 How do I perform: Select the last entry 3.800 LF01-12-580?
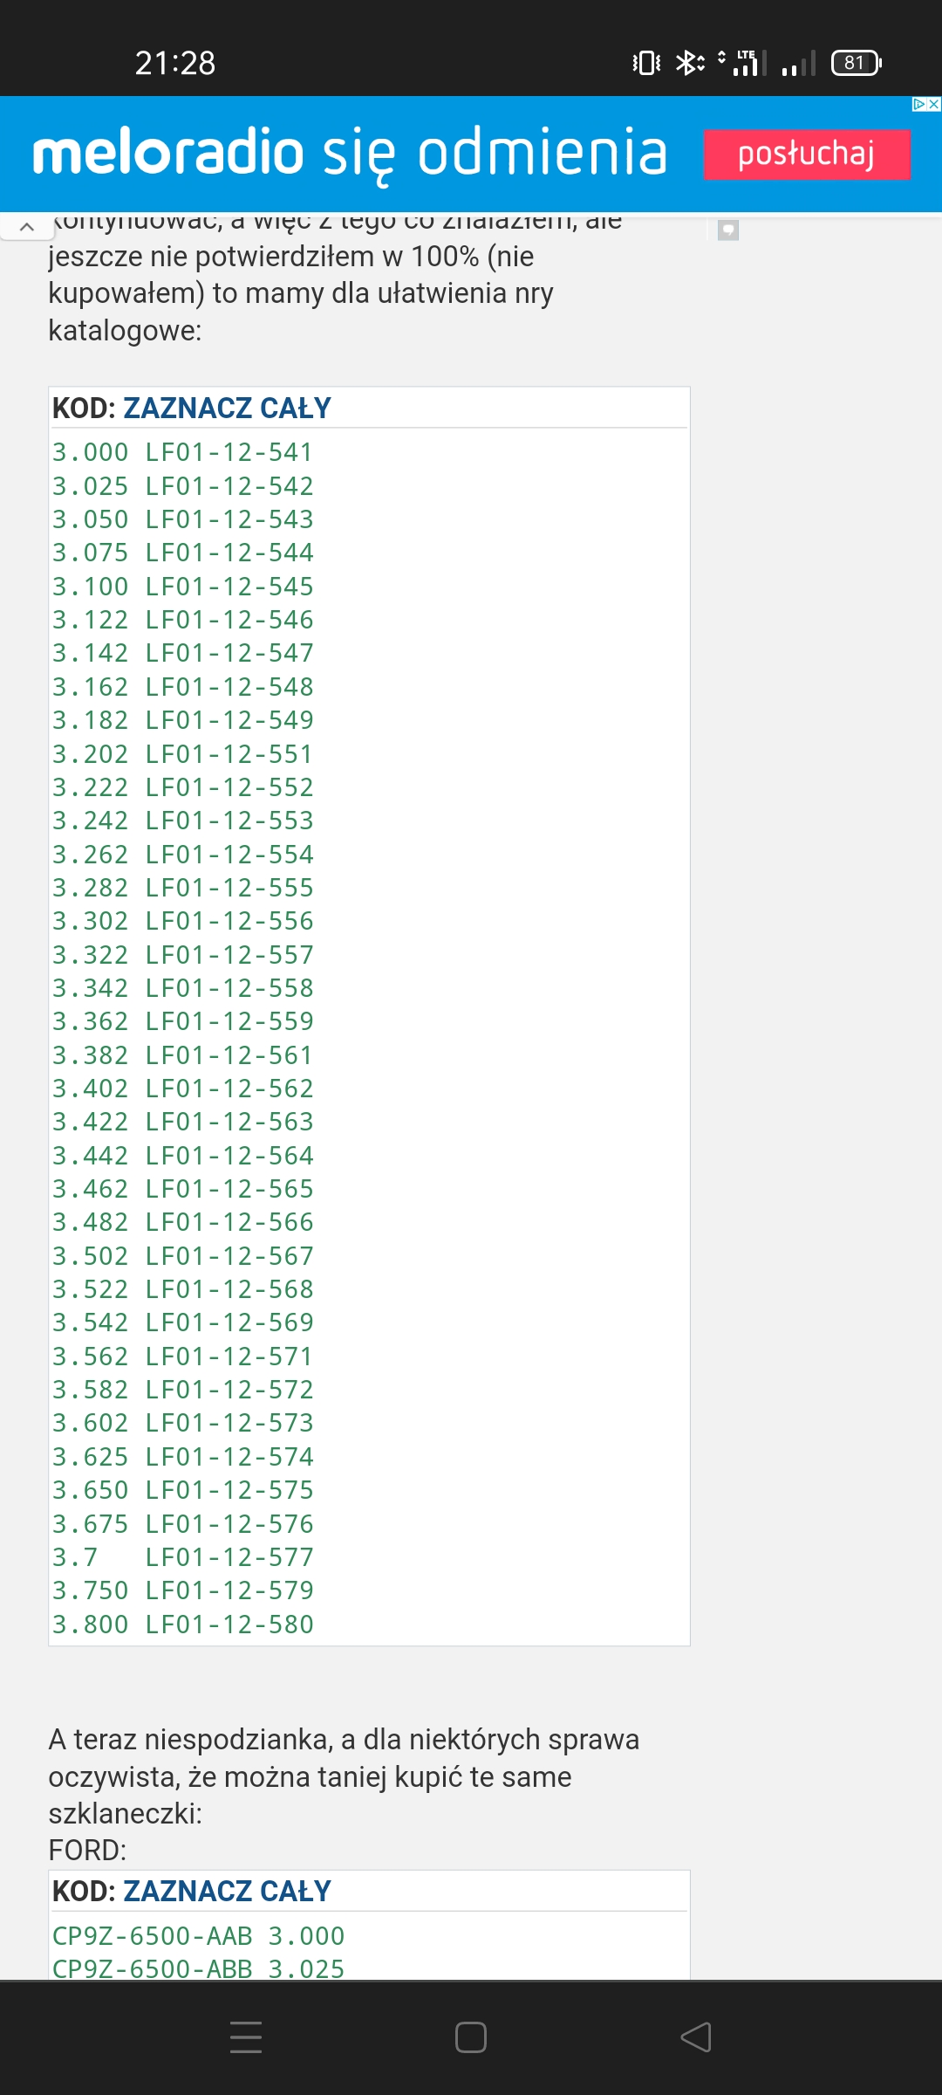point(182,1624)
